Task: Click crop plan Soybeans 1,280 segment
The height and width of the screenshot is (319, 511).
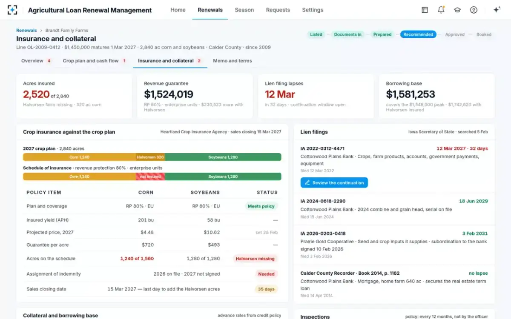Action: 223,157
